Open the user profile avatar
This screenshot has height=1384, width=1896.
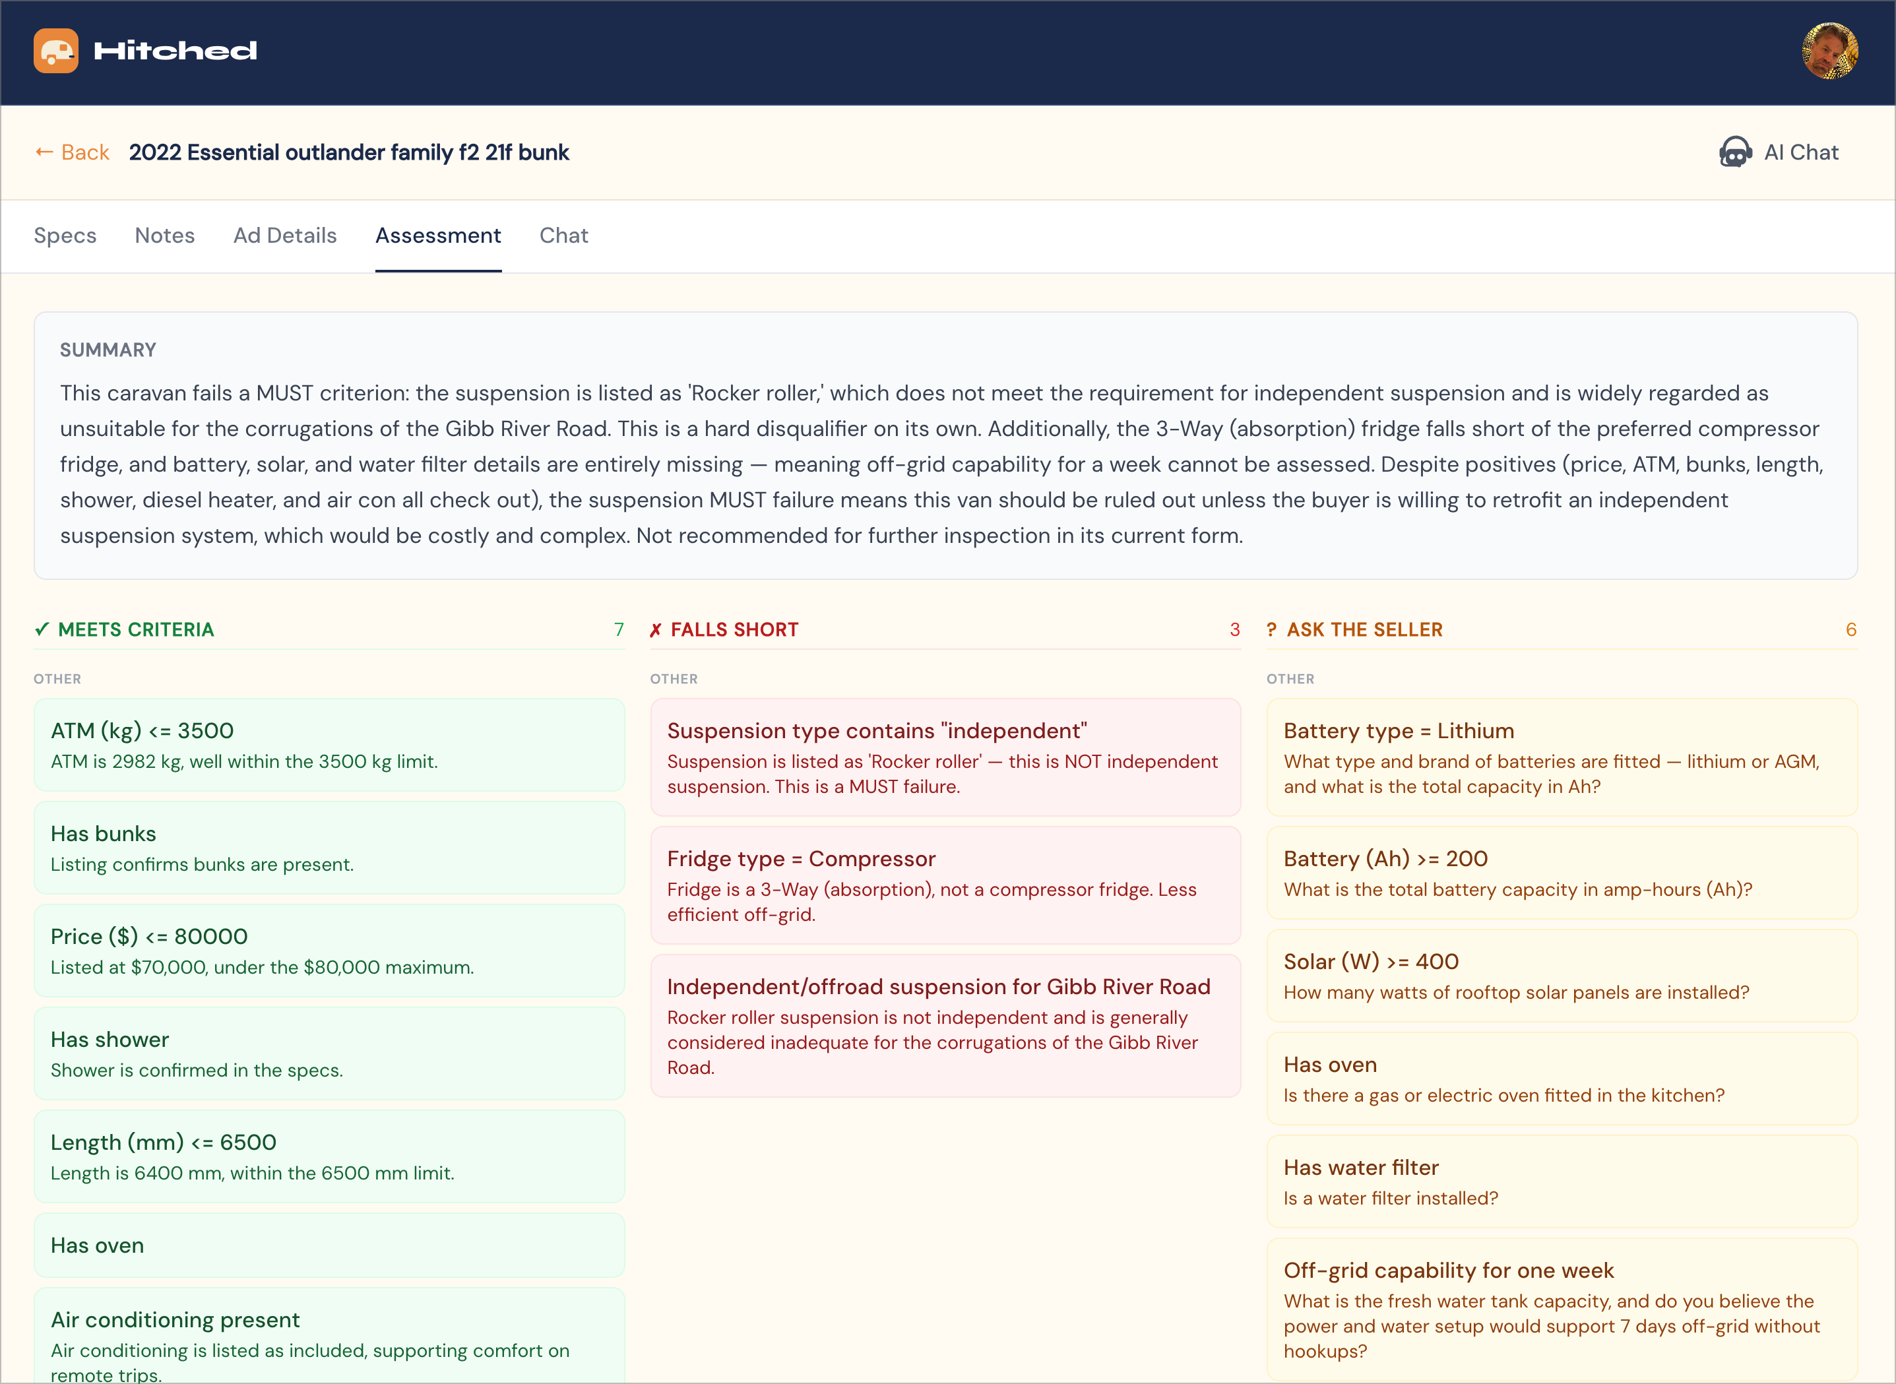(1830, 51)
